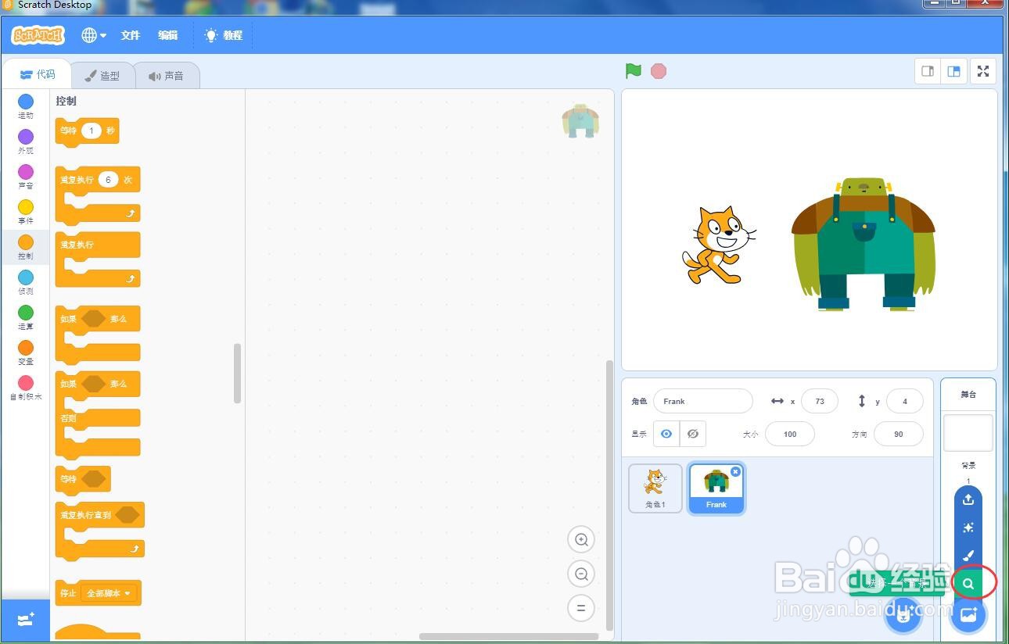The width and height of the screenshot is (1009, 644).
Task: Click the choose a sprite cat button
Action: point(903,614)
